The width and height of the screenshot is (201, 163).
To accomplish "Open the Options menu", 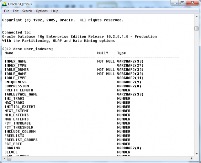I will (x=42, y=11).
